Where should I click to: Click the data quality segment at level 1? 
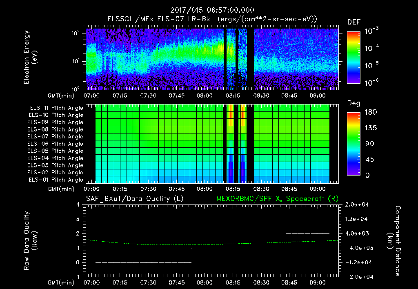(x=238, y=248)
